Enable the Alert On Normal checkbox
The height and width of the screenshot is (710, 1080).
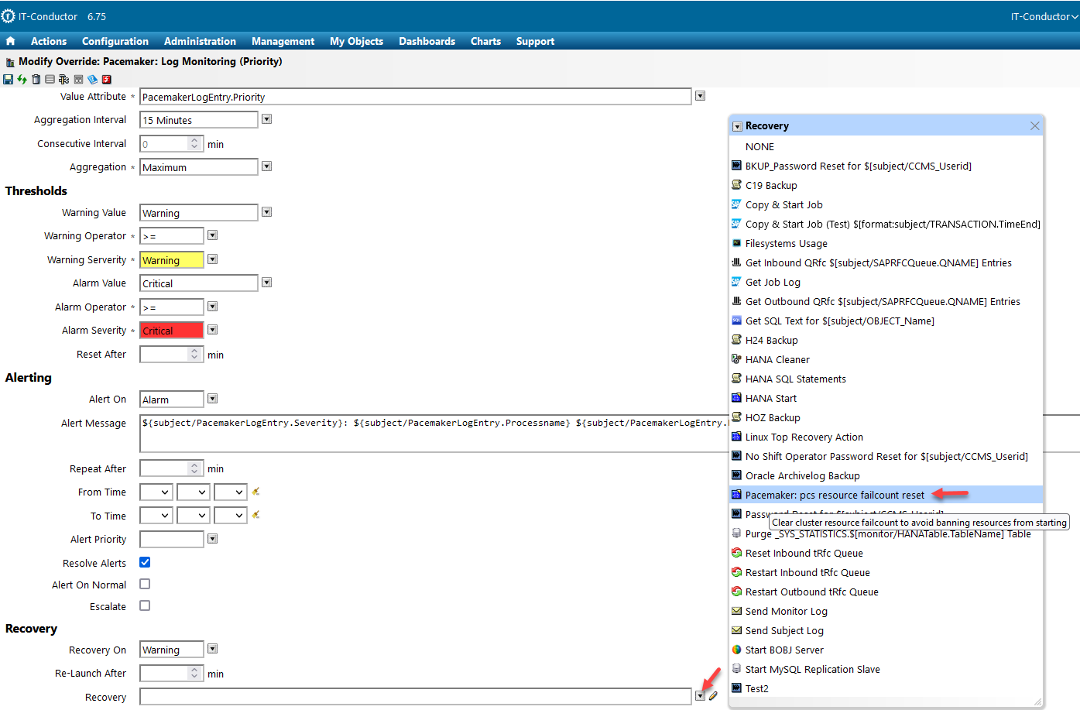pos(145,584)
